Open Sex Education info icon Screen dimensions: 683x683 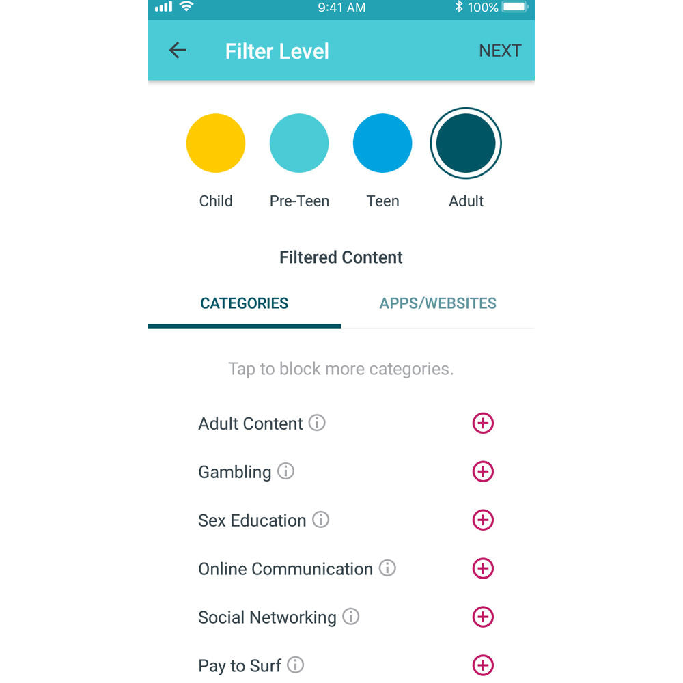[x=320, y=519]
